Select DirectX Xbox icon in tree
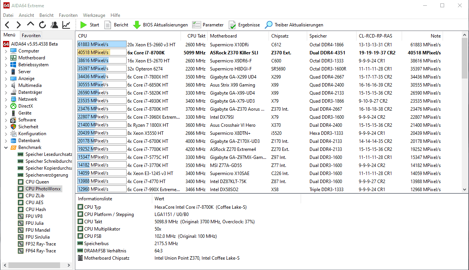This screenshot has width=469, height=270. point(13,106)
